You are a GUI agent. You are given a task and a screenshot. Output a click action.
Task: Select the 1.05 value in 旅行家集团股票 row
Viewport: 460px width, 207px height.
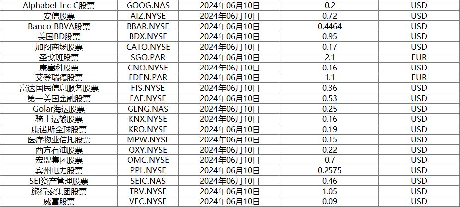tap(330, 191)
